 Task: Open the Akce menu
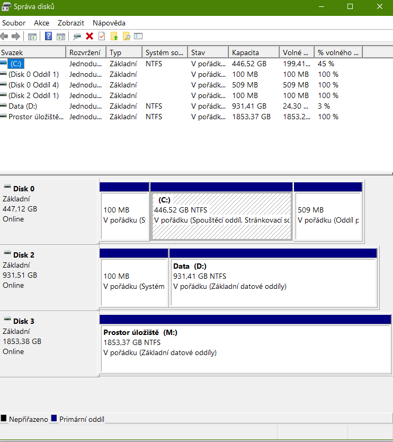pos(41,23)
